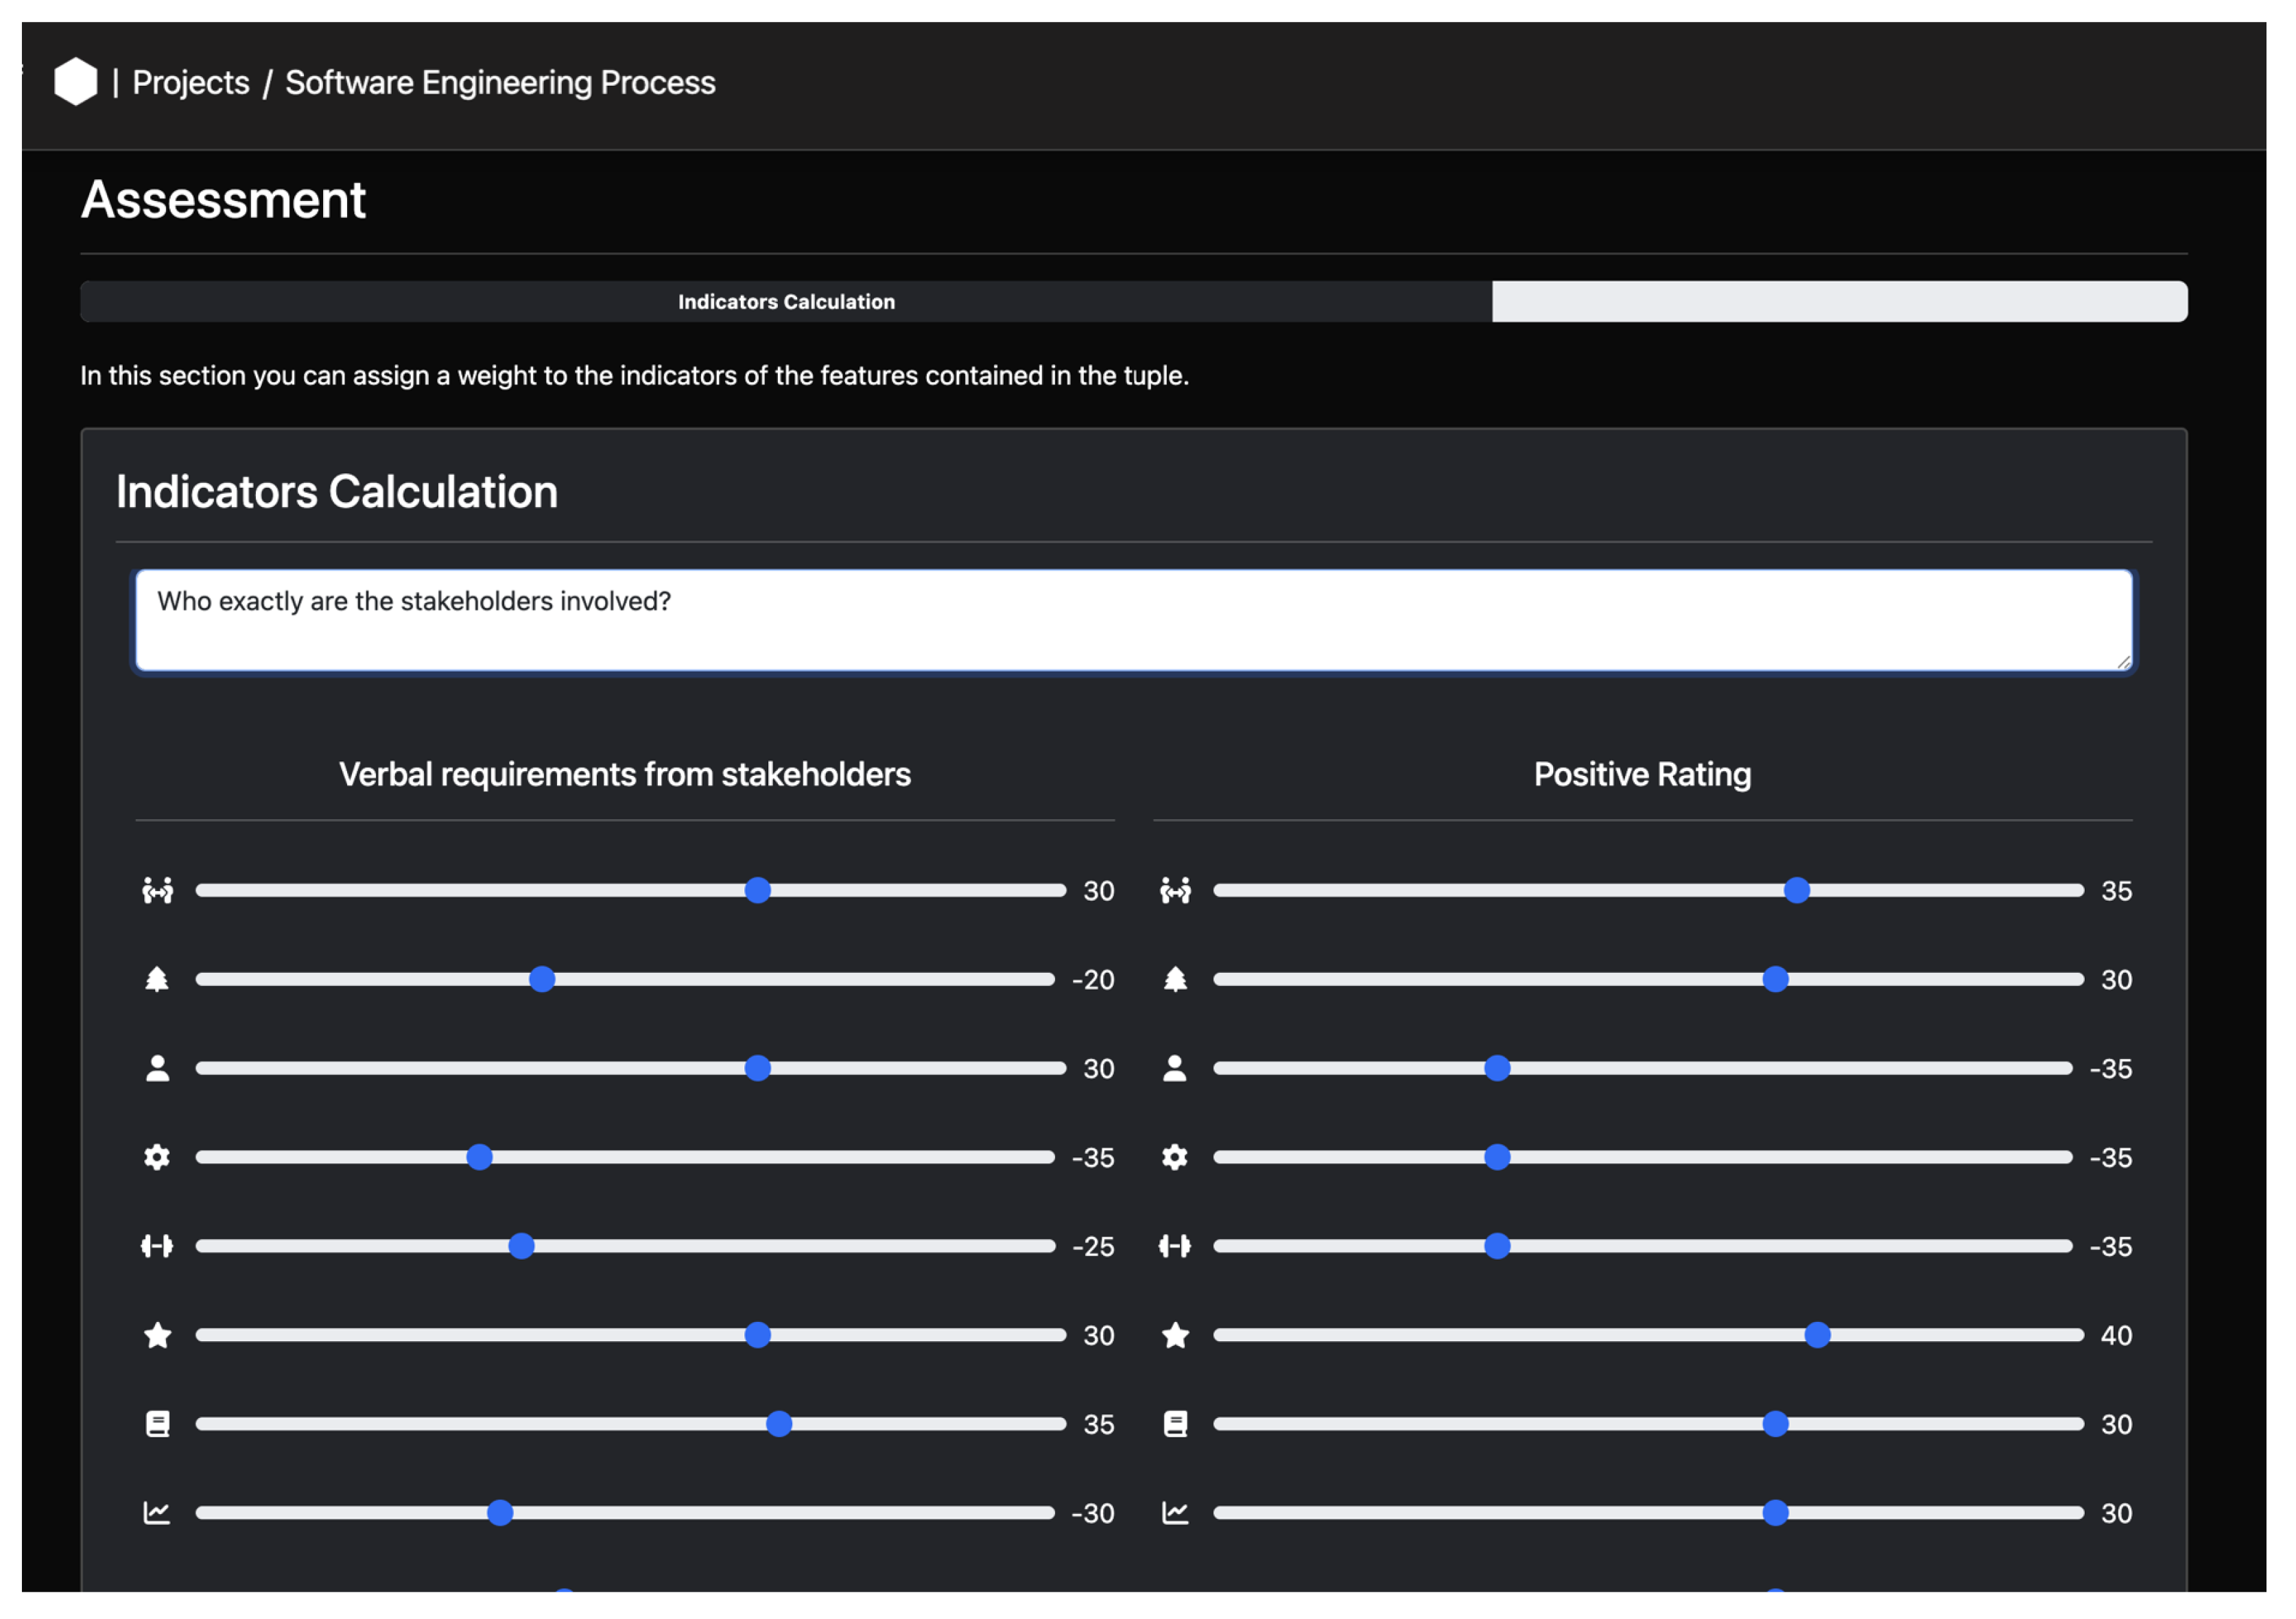Click the gear icon in Positive Rating column
The width and height of the screenshot is (2296, 1619).
click(1175, 1157)
